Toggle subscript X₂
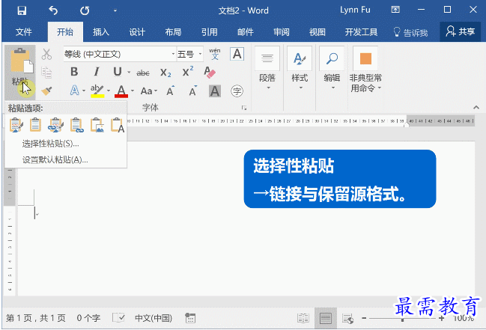 (165, 73)
